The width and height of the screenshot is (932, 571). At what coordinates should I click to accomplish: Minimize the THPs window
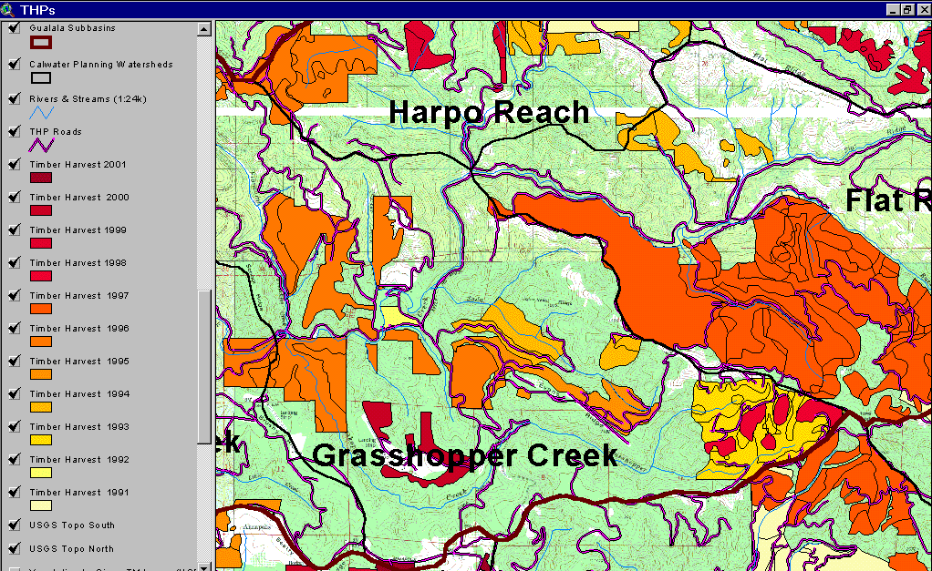coord(893,9)
